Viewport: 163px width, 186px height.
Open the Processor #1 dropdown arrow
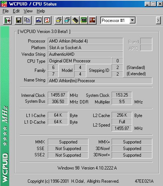pyautogui.click(x=133, y=20)
